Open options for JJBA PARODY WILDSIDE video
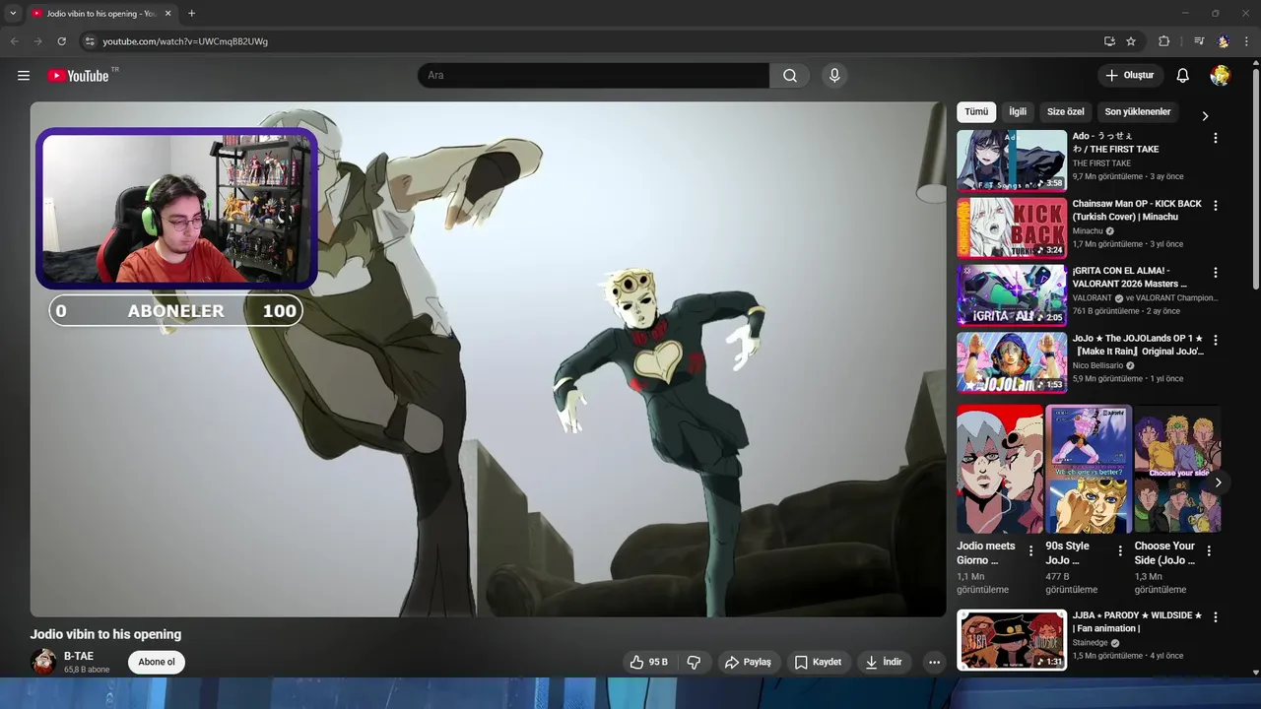This screenshot has width=1261, height=709. 1215,617
